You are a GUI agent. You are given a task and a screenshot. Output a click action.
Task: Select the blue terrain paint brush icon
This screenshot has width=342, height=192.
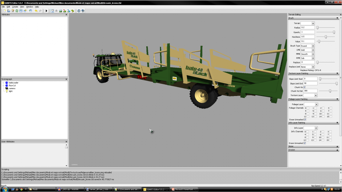pyautogui.click(x=69, y=11)
